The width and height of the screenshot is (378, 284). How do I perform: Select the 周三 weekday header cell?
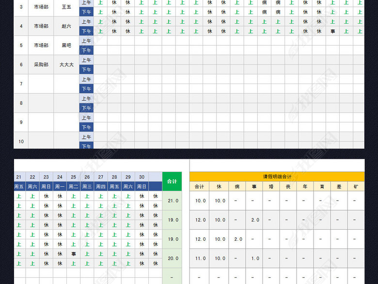point(87,186)
